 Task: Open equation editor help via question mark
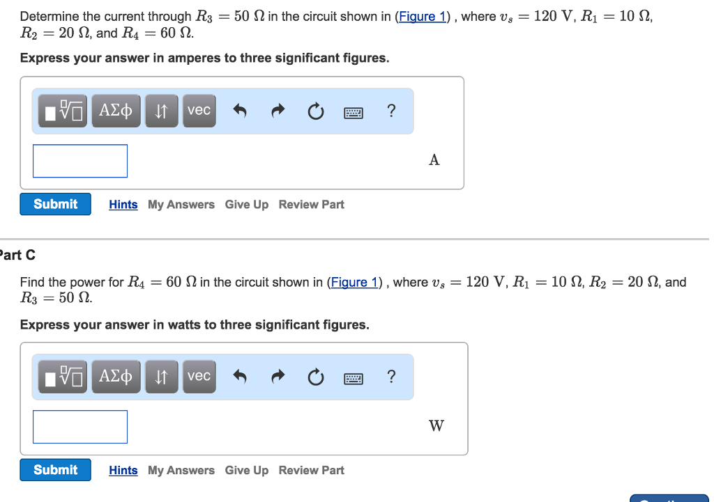391,111
